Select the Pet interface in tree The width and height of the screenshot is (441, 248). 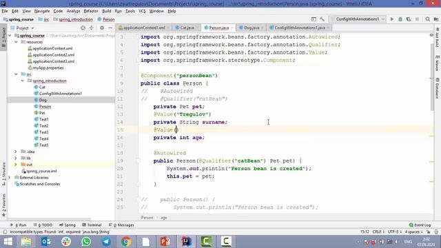tap(42, 113)
